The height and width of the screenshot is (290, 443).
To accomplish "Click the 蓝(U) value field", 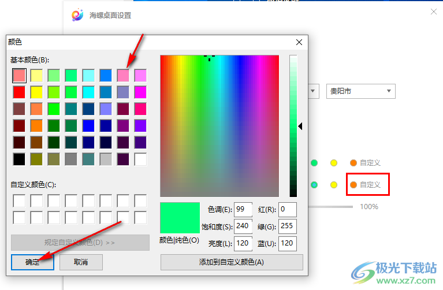I will (287, 243).
